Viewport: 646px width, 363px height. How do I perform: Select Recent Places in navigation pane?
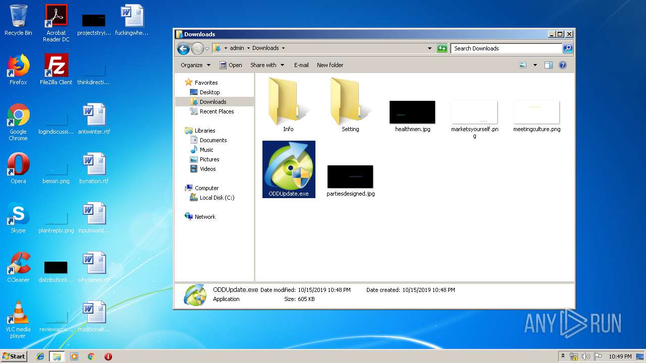tap(211, 111)
